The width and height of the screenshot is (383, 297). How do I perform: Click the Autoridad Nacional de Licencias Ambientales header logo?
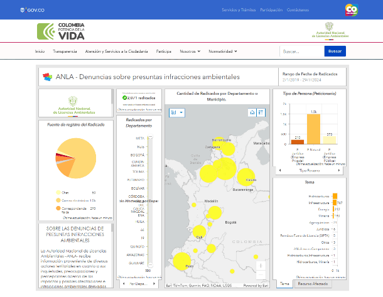click(x=330, y=31)
